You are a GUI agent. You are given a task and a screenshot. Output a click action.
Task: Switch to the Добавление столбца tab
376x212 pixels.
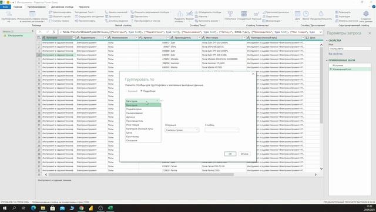click(62, 7)
